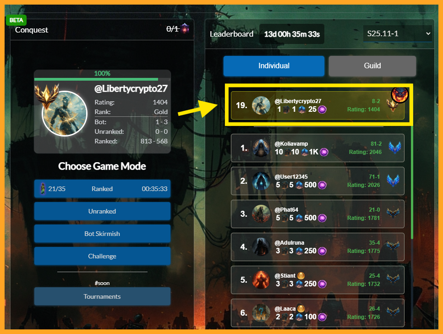Screen dimensions: 443x334
Task: Click Libertycrypto27 profile avatar in player card
Action: (65, 114)
